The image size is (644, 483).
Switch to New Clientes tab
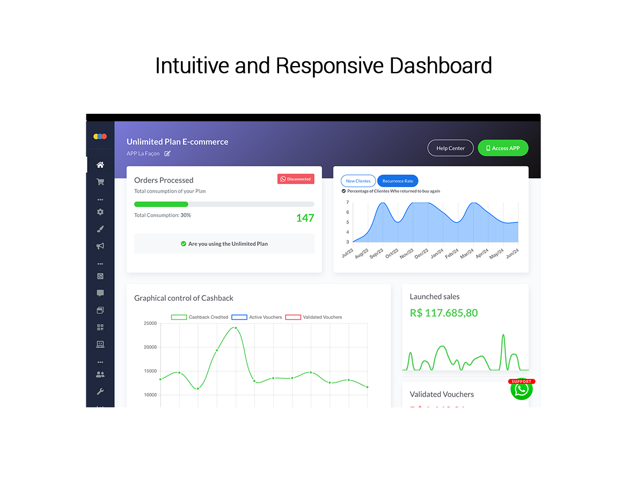coord(358,181)
